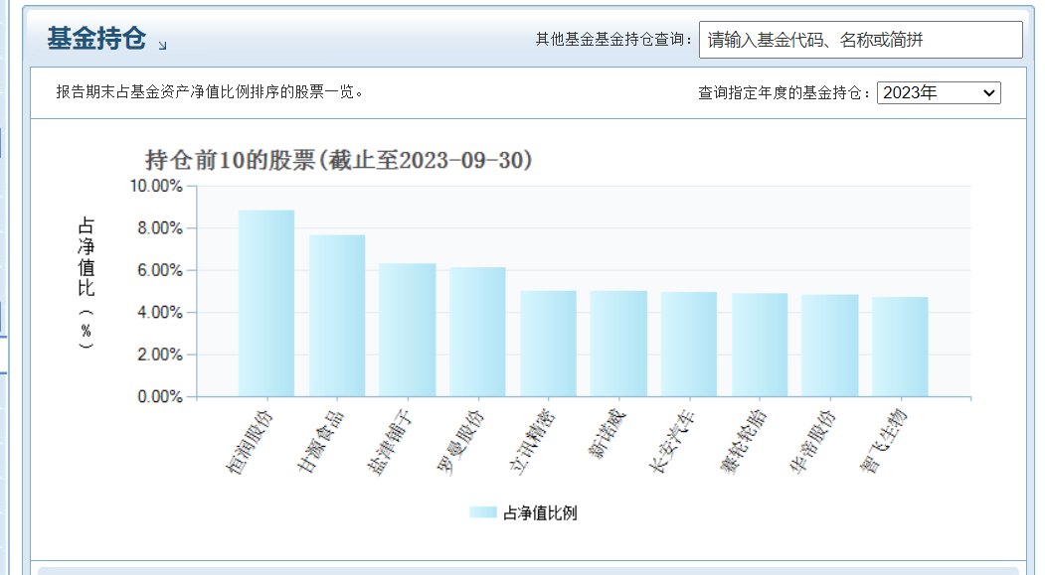Click the 智飞生物 x-axis label
This screenshot has width=1045, height=575.
883,440
